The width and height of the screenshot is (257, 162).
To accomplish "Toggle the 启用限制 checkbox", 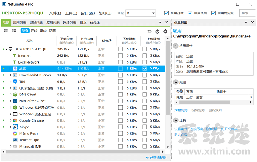I will click(x=190, y=13).
